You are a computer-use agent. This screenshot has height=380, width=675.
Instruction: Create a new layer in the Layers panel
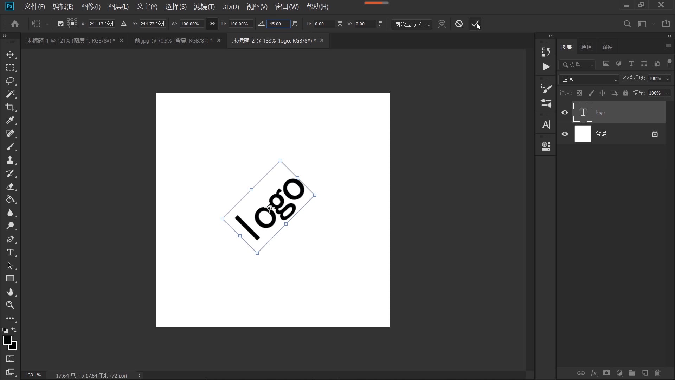pyautogui.click(x=645, y=373)
